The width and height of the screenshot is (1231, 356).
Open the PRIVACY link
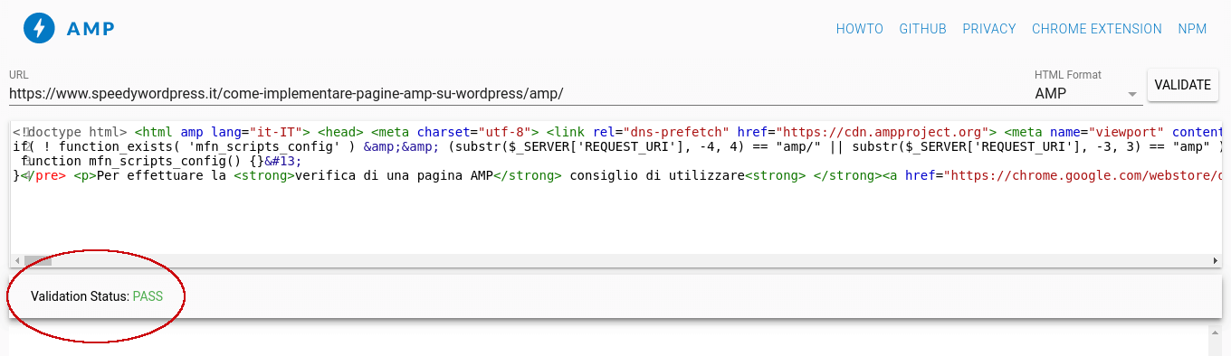989,29
